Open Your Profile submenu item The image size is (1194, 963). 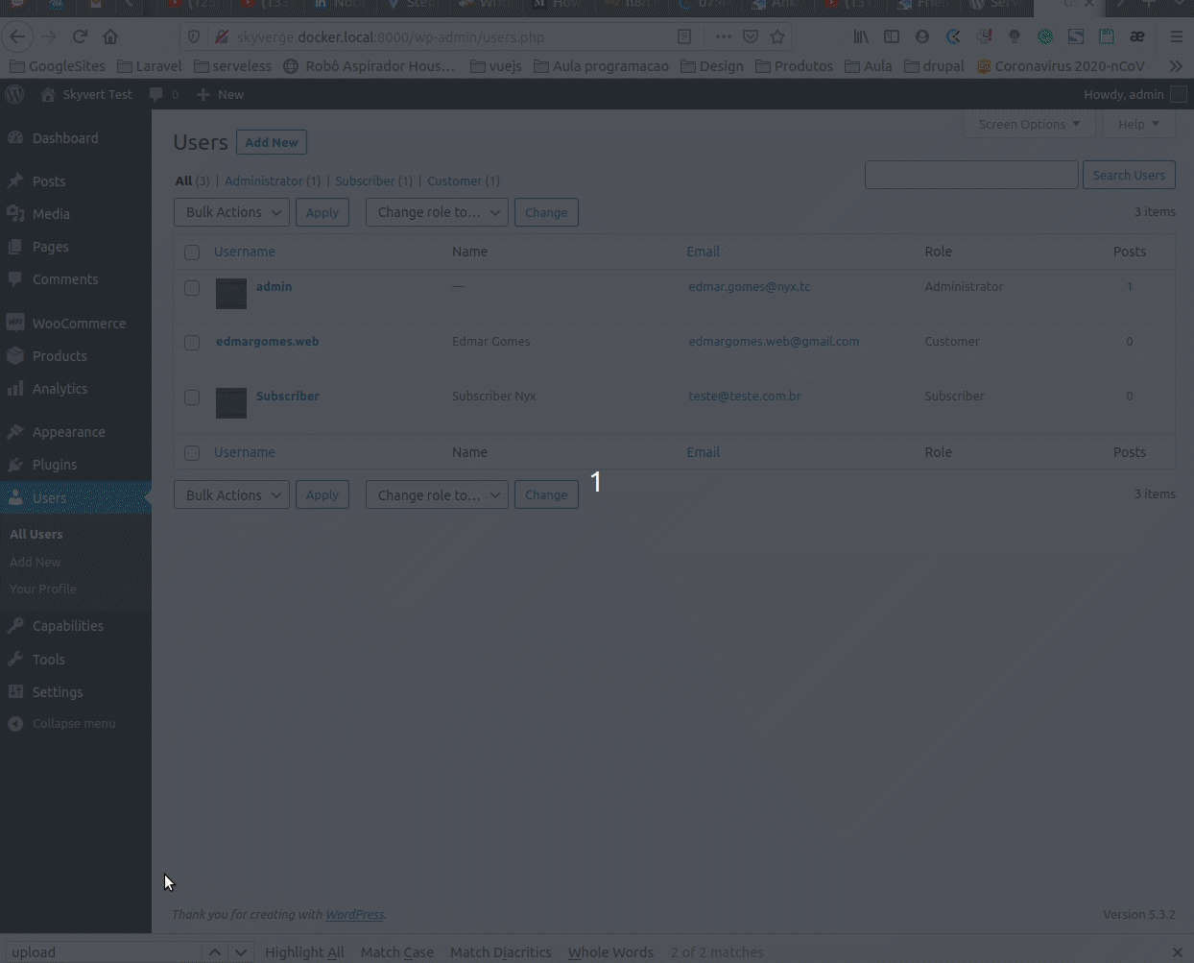click(x=43, y=589)
